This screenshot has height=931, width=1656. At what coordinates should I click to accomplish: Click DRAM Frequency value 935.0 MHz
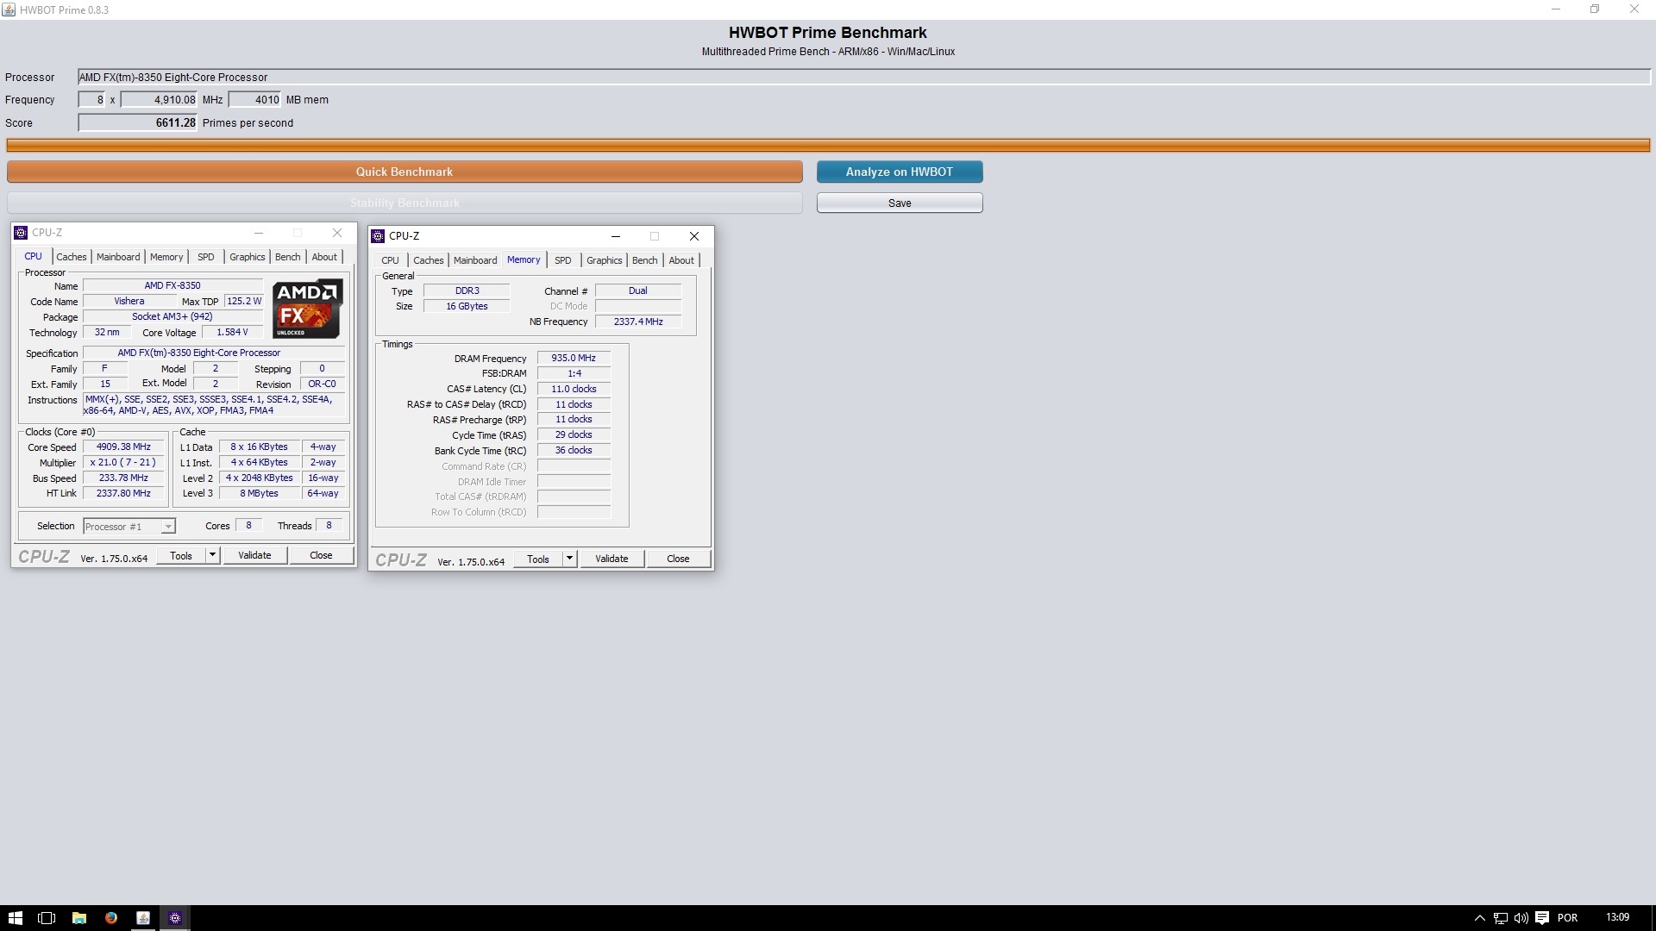(574, 358)
